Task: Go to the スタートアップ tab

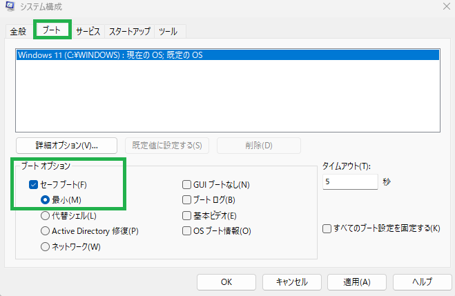Action: pos(129,31)
